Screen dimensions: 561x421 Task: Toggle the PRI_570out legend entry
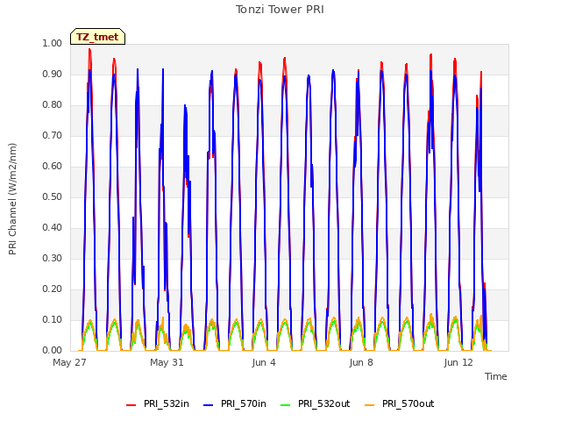[400, 403]
